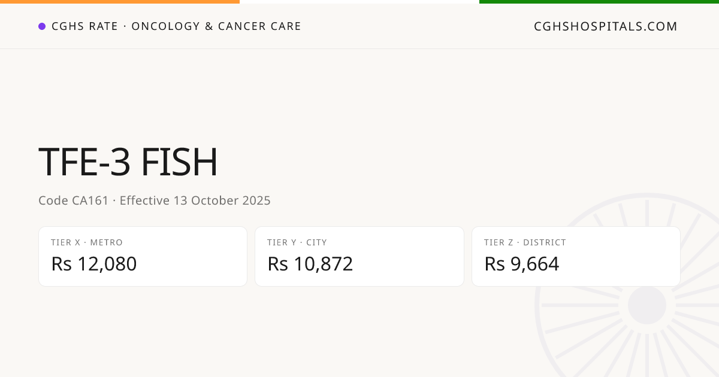
Task: Click the TIER Z · DISTRICT label
Action: click(x=525, y=242)
